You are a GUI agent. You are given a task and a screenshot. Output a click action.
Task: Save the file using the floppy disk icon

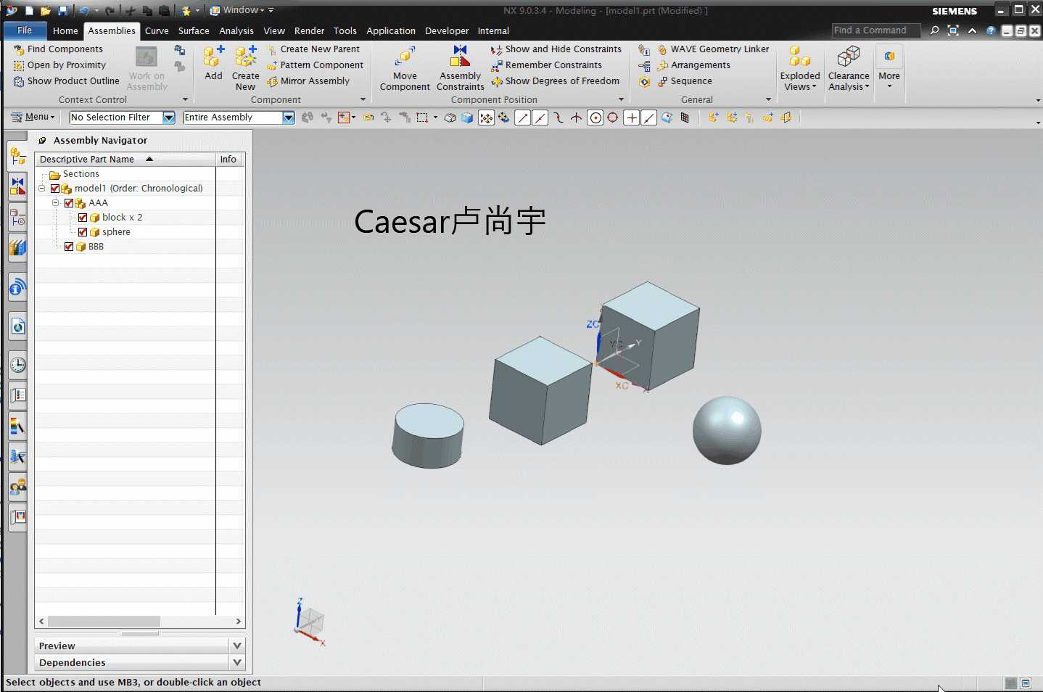(62, 10)
